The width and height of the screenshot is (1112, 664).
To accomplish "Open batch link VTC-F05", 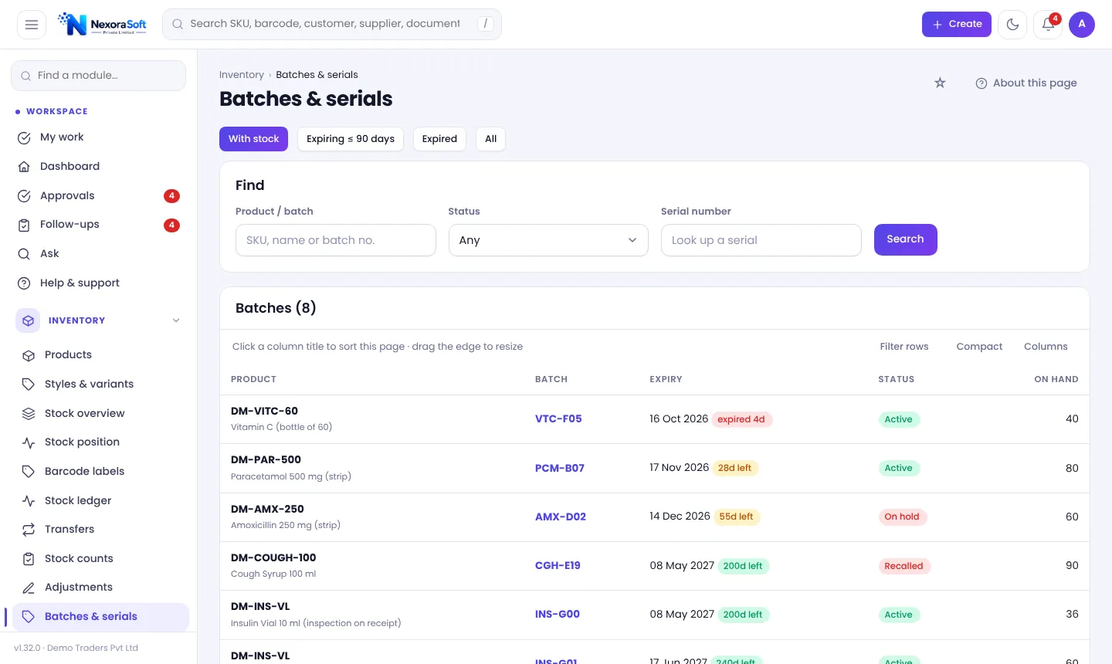I will [558, 419].
